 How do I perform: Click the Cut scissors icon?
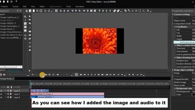pos(27,11)
